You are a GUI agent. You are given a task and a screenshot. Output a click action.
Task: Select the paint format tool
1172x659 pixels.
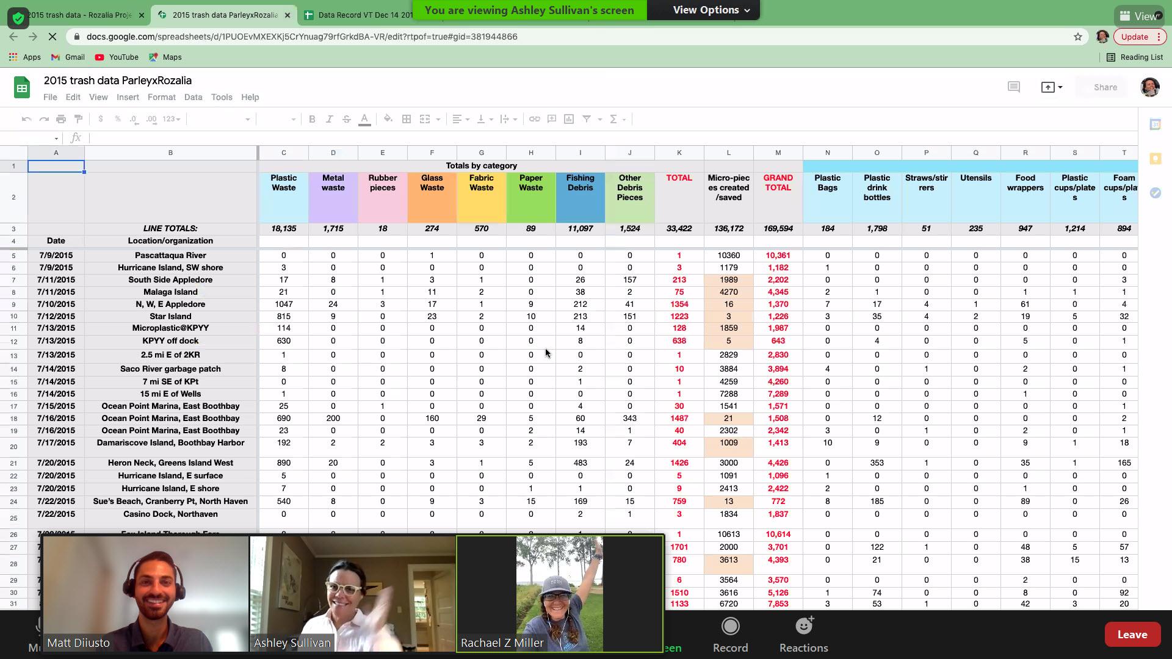[78, 119]
